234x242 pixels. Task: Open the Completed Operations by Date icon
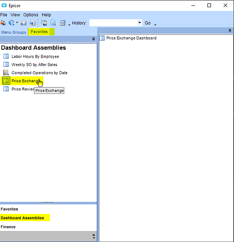click(x=6, y=73)
